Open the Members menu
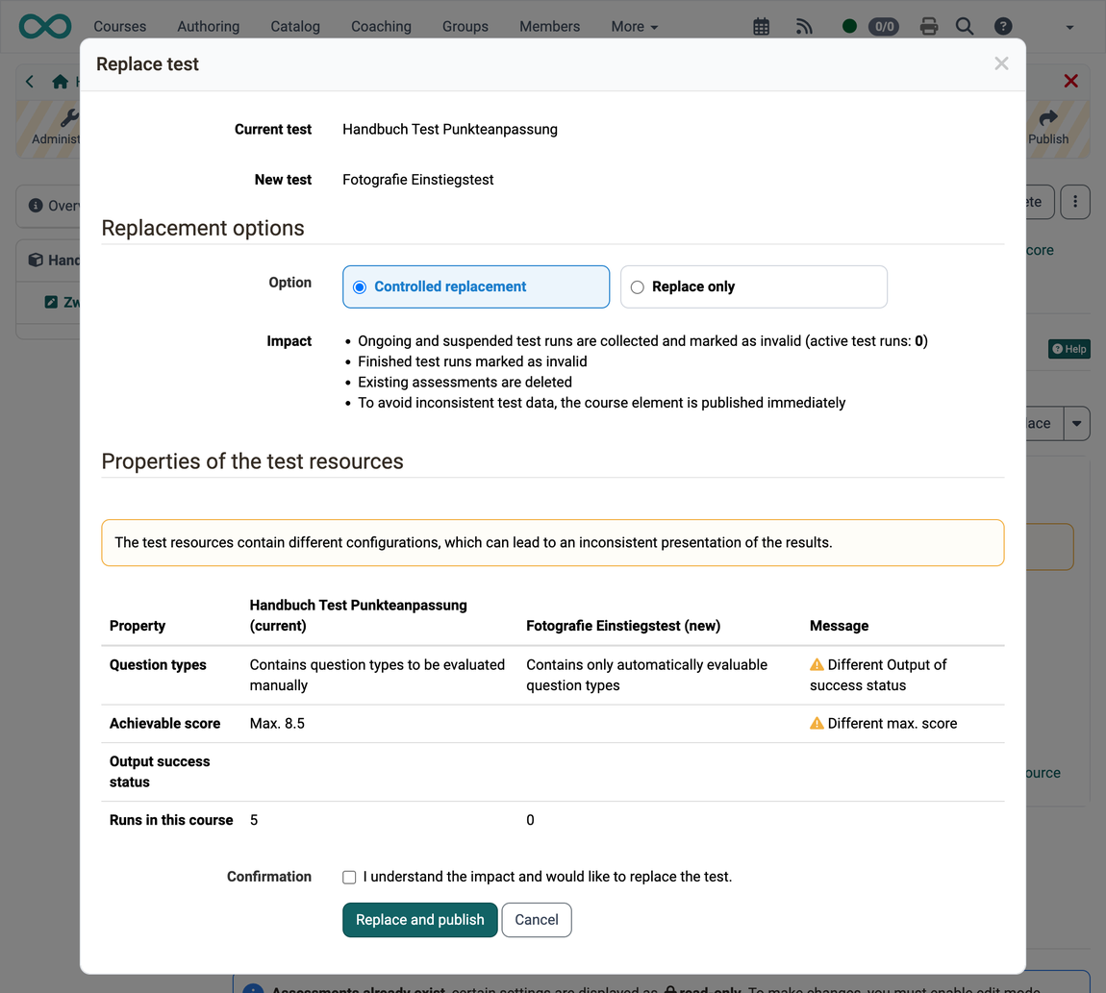 coord(549,27)
